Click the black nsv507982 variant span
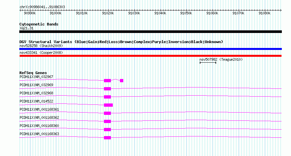This screenshot has width=291, height=156. pos(208,63)
